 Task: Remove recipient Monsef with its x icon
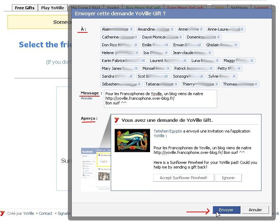pos(168,68)
